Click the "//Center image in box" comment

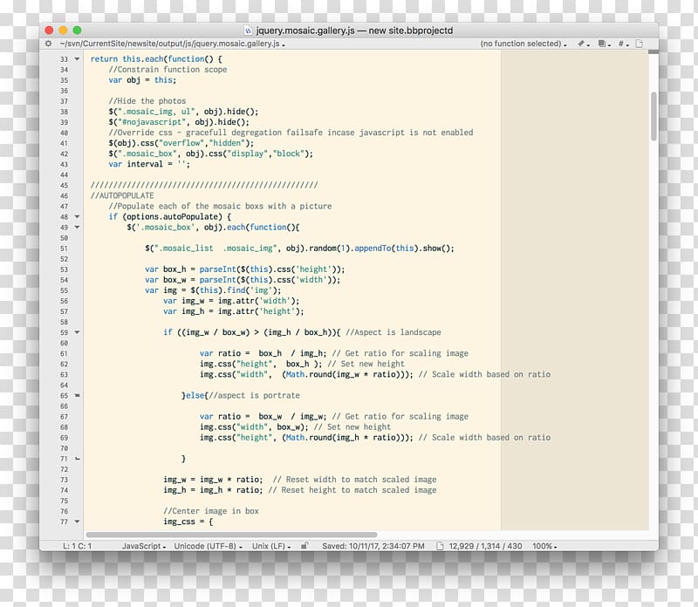tap(210, 511)
